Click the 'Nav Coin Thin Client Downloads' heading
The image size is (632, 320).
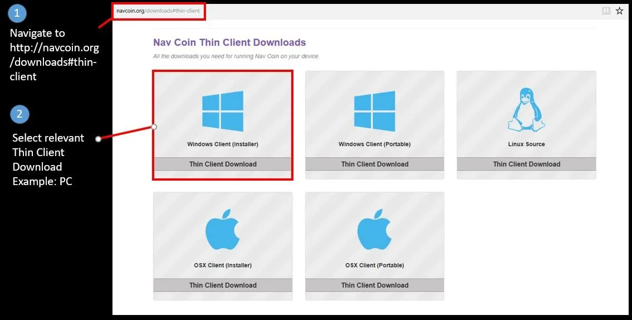(229, 42)
